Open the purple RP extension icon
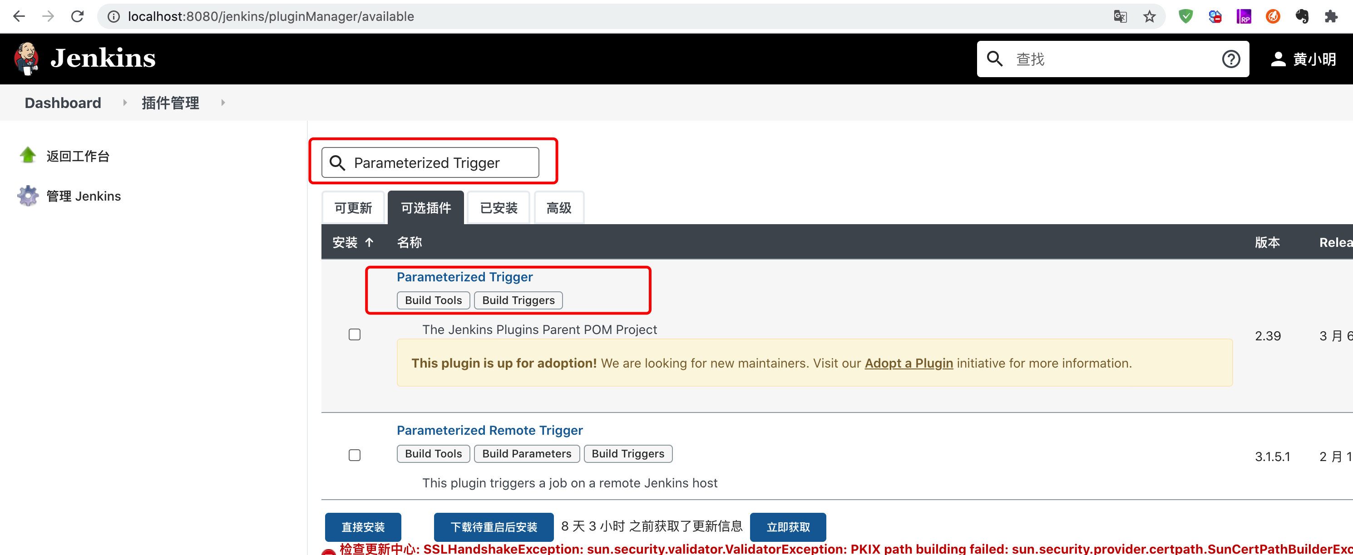Viewport: 1353px width, 555px height. point(1244,17)
